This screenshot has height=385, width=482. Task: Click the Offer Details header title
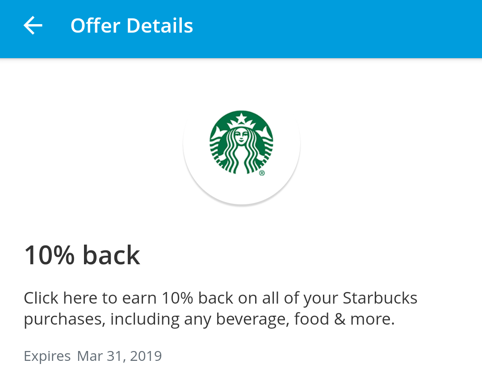[132, 25]
